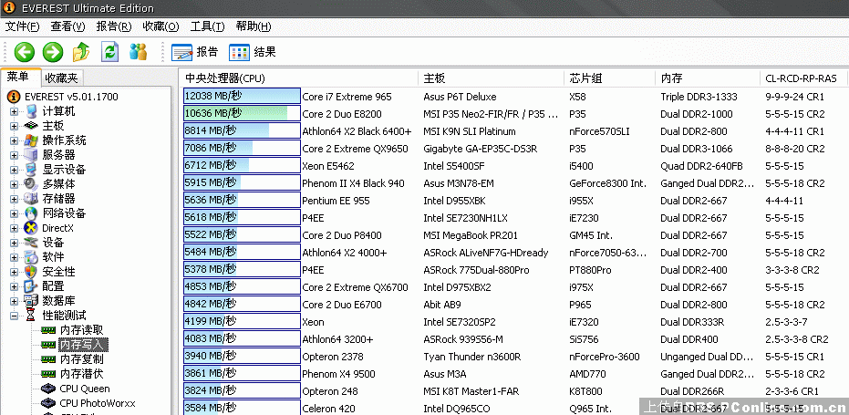Select the 内存复制 benchmark item
The width and height of the screenshot is (849, 415).
click(81, 359)
